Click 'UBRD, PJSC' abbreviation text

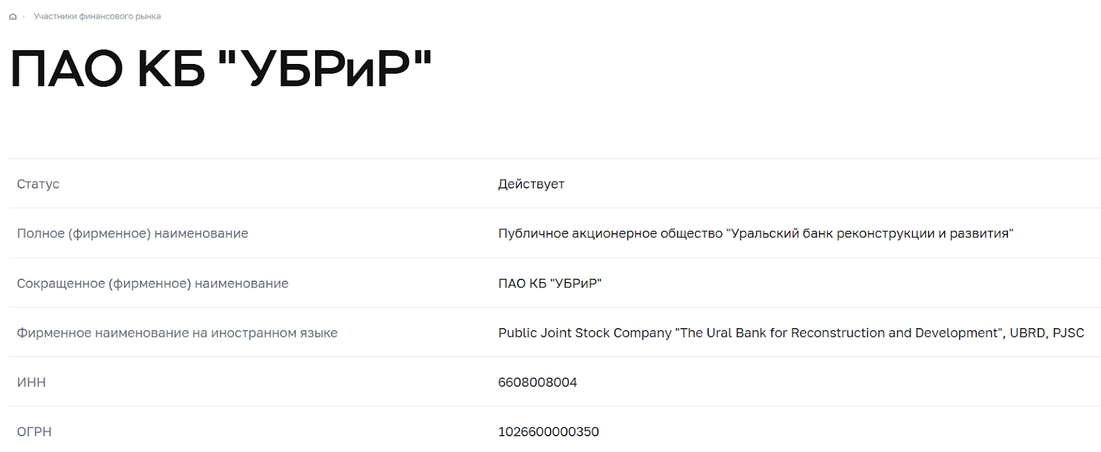coord(1047,333)
